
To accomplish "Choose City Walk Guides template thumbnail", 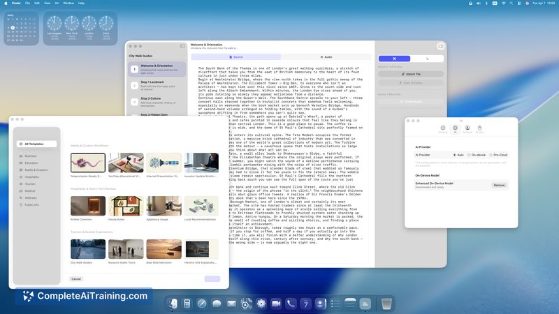I will [88, 249].
